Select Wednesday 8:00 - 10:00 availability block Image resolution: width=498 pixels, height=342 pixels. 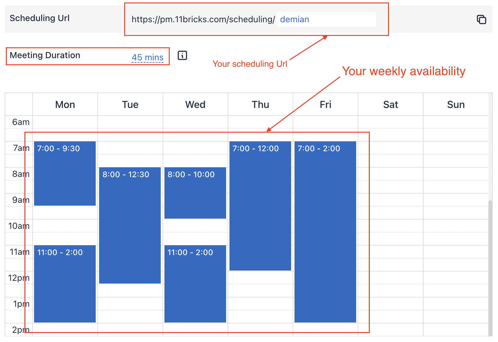coord(195,193)
